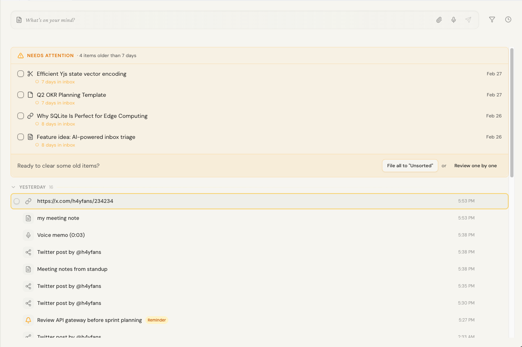
Task: Record audio with the microphone icon
Action: (453, 19)
